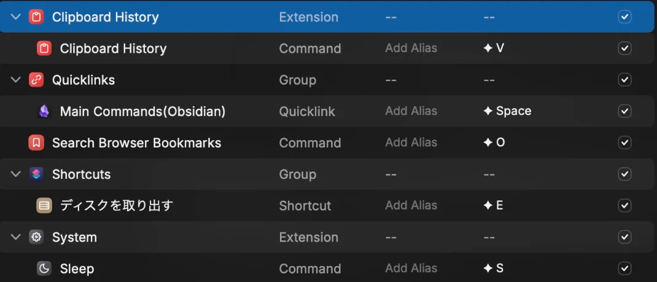The width and height of the screenshot is (657, 282).
Task: Select the Main Commands(Obsidian) quicklink row
Action: point(142,111)
